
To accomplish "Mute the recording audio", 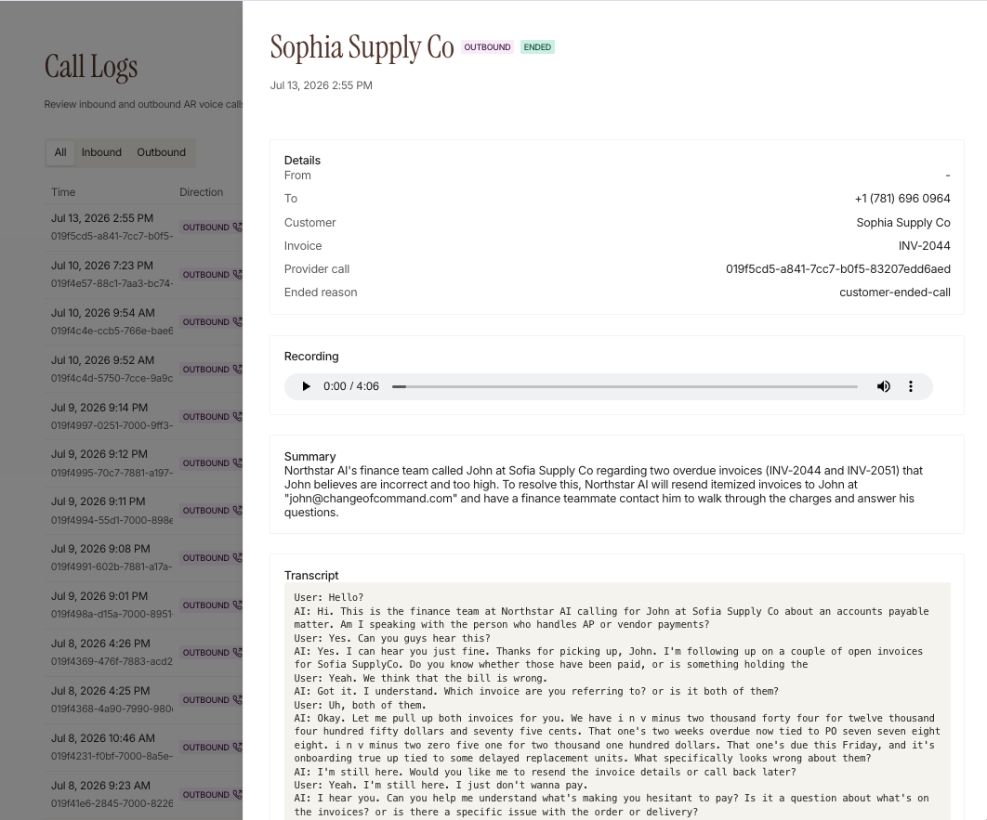I will [884, 386].
